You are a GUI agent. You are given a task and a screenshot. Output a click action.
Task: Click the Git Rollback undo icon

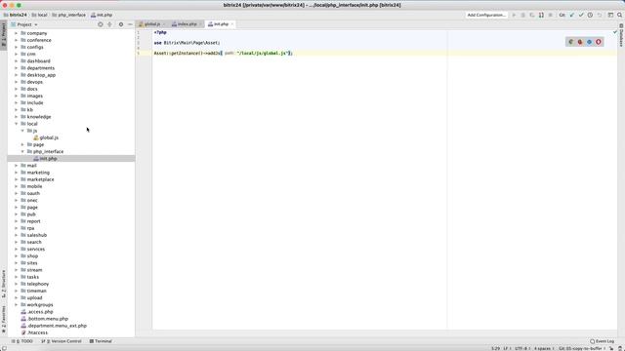click(600, 16)
